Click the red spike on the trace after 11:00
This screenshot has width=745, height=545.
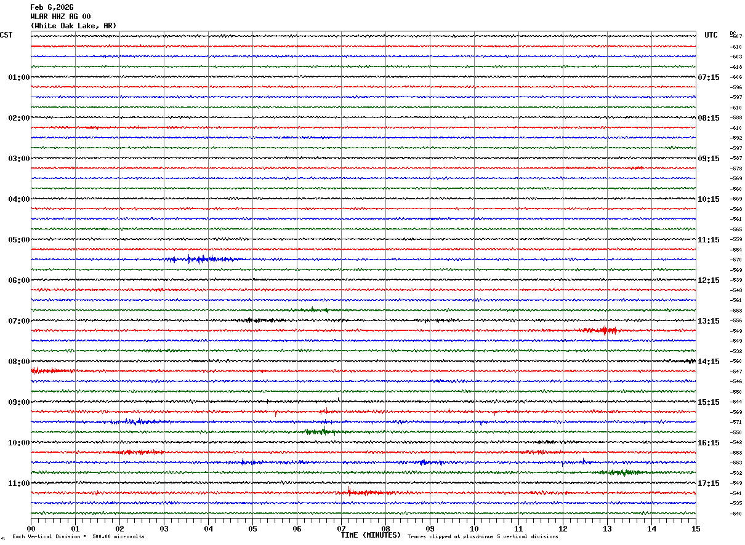349,491
